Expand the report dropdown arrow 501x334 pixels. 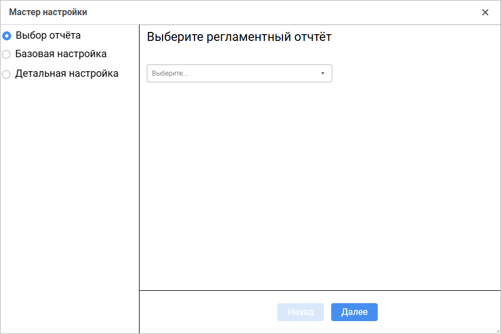pos(323,73)
